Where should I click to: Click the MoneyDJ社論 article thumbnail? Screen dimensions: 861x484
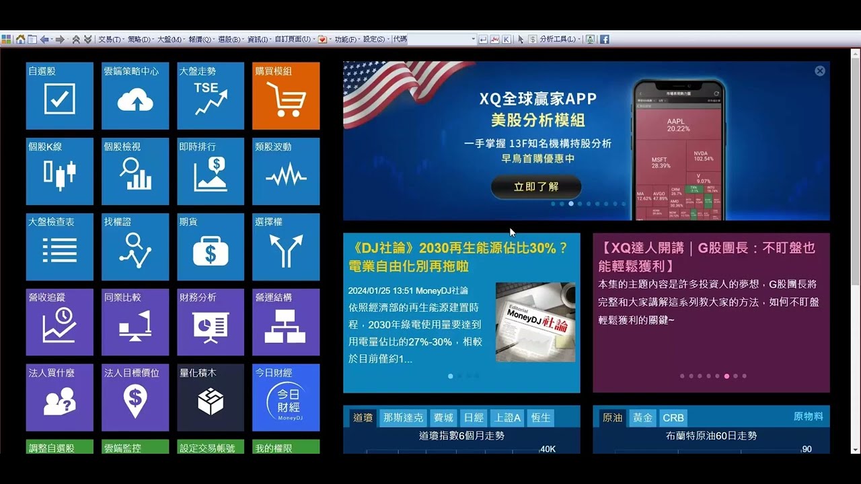coord(535,322)
